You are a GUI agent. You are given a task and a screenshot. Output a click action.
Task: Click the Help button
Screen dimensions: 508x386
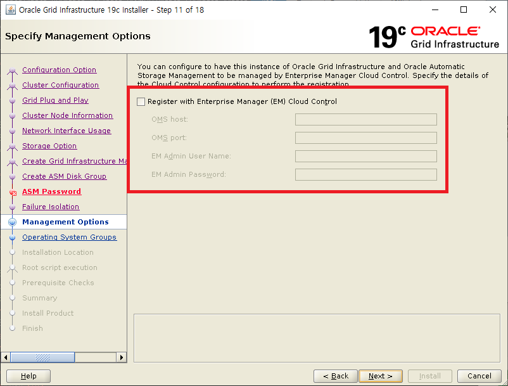[29, 376]
